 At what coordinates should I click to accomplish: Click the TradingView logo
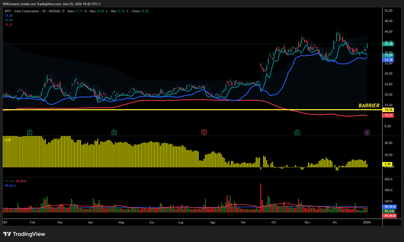pos(24,234)
